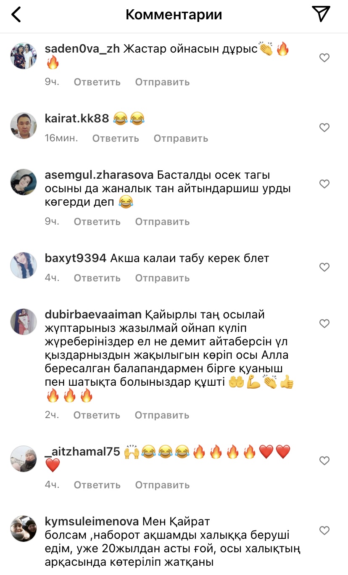348x575 pixels.
Task: Reply to asemgul.zharasova's comment
Action: tap(97, 222)
